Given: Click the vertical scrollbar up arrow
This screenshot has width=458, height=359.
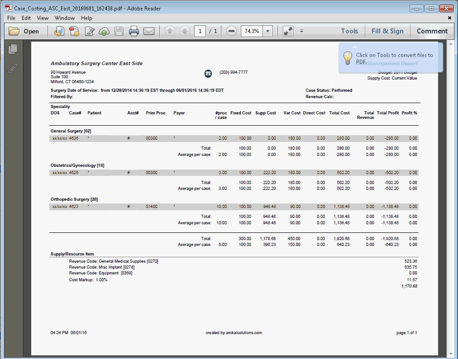Looking at the screenshot, I should click(x=451, y=44).
